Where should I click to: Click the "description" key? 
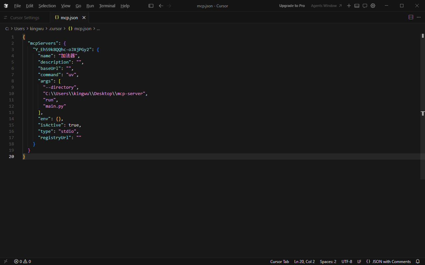coord(55,62)
